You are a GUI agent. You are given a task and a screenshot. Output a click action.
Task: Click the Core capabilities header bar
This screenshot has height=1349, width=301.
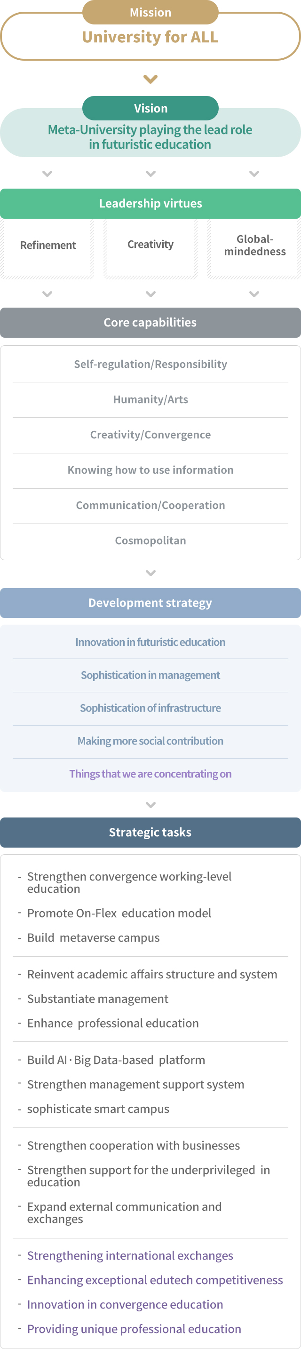150,323
